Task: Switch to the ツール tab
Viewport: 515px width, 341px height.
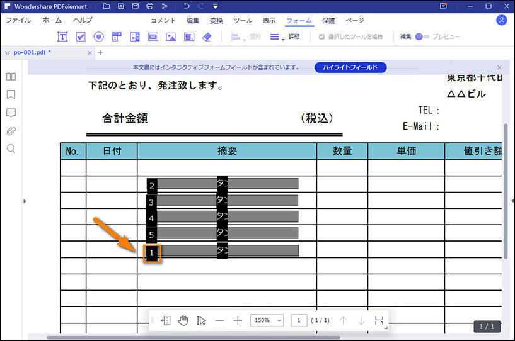Action: pos(243,21)
